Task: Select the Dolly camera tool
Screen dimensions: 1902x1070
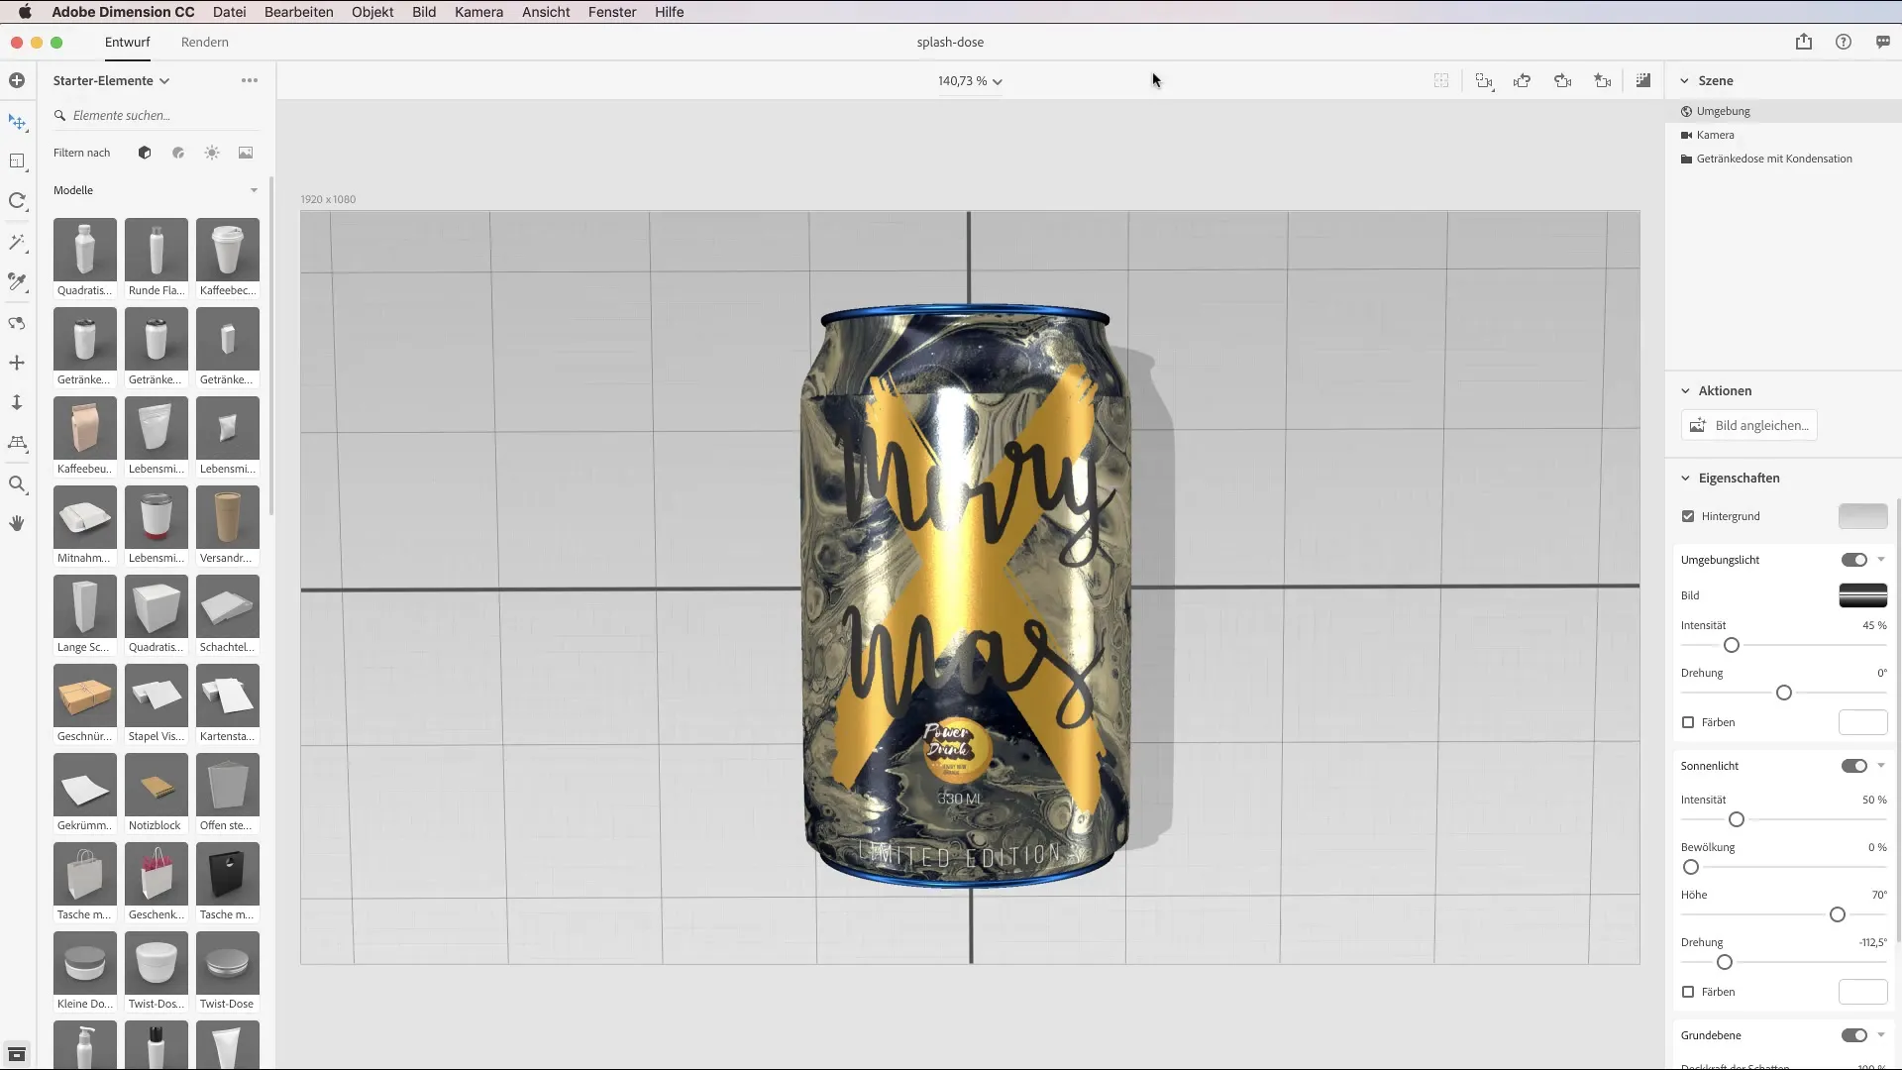Action: pyautogui.click(x=17, y=402)
